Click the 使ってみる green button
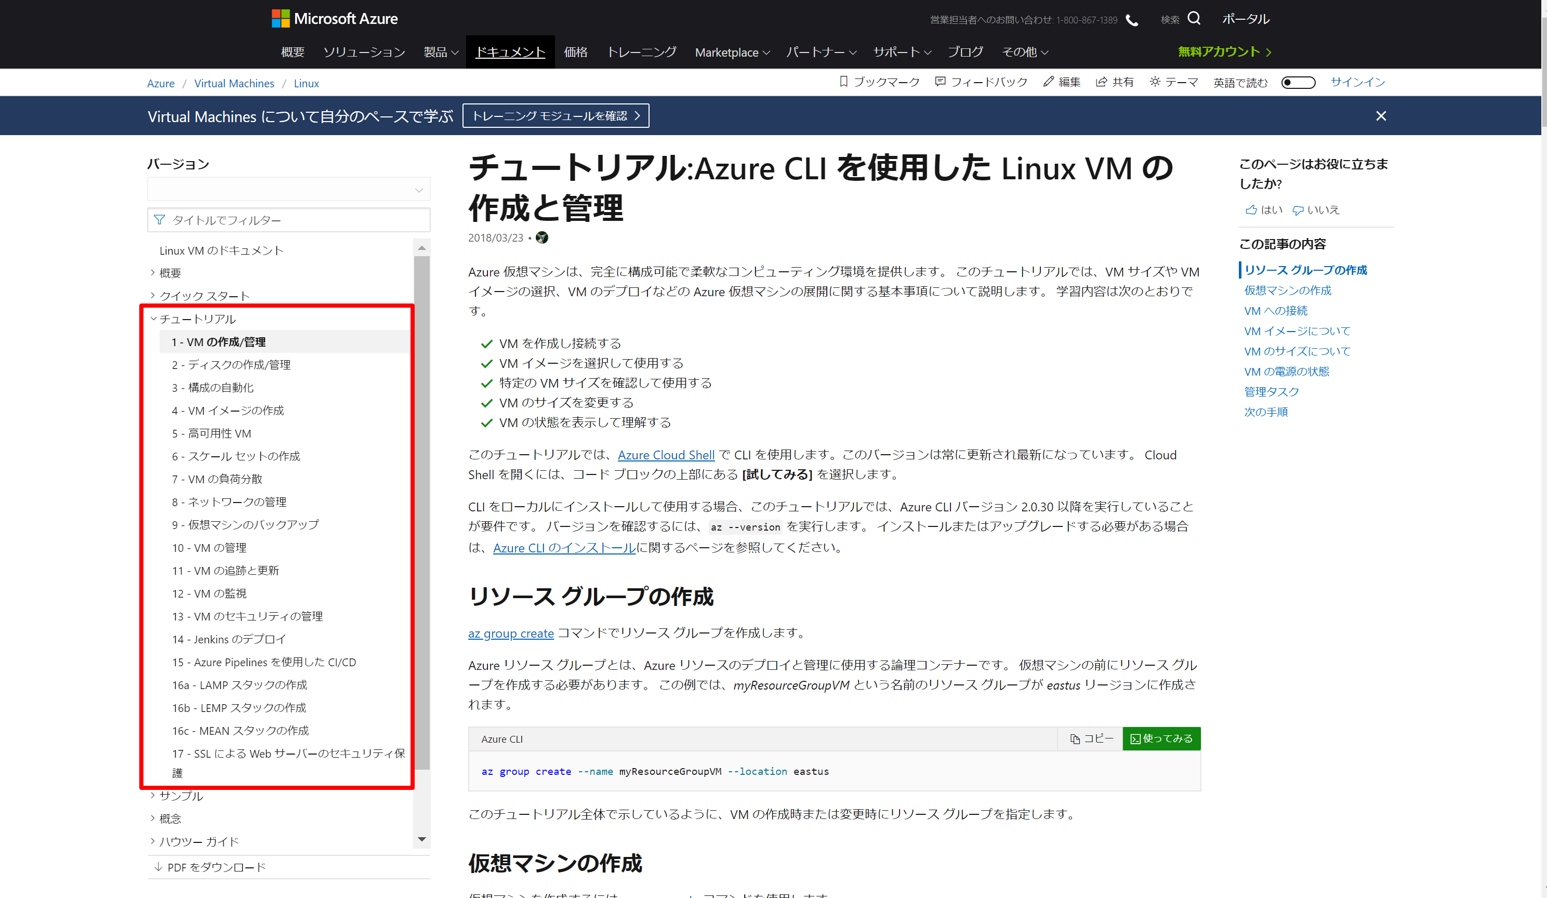 [x=1161, y=738]
